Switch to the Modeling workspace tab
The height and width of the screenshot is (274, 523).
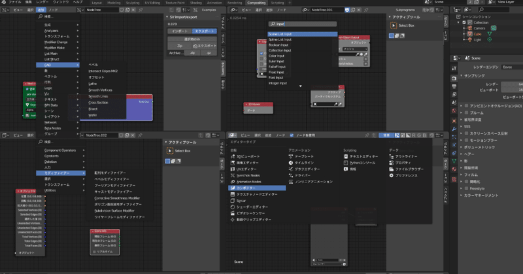click(114, 3)
